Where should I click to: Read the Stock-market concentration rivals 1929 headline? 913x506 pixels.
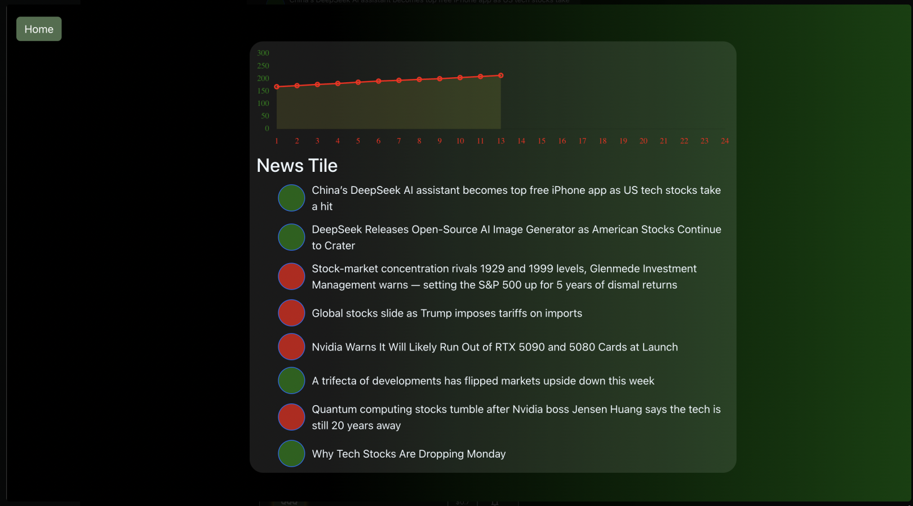[x=504, y=277]
